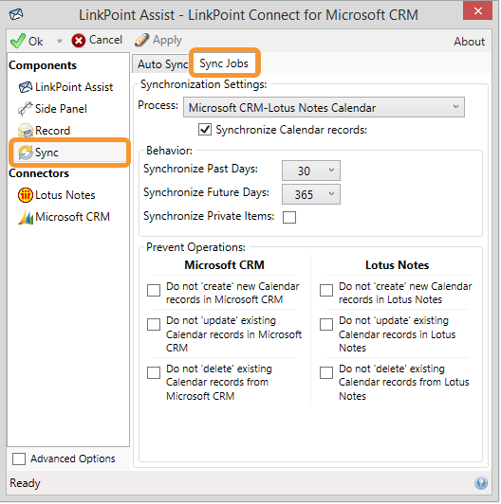The width and height of the screenshot is (501, 504).
Task: Check Do not delete records from Lotus Notes
Action: tap(326, 373)
